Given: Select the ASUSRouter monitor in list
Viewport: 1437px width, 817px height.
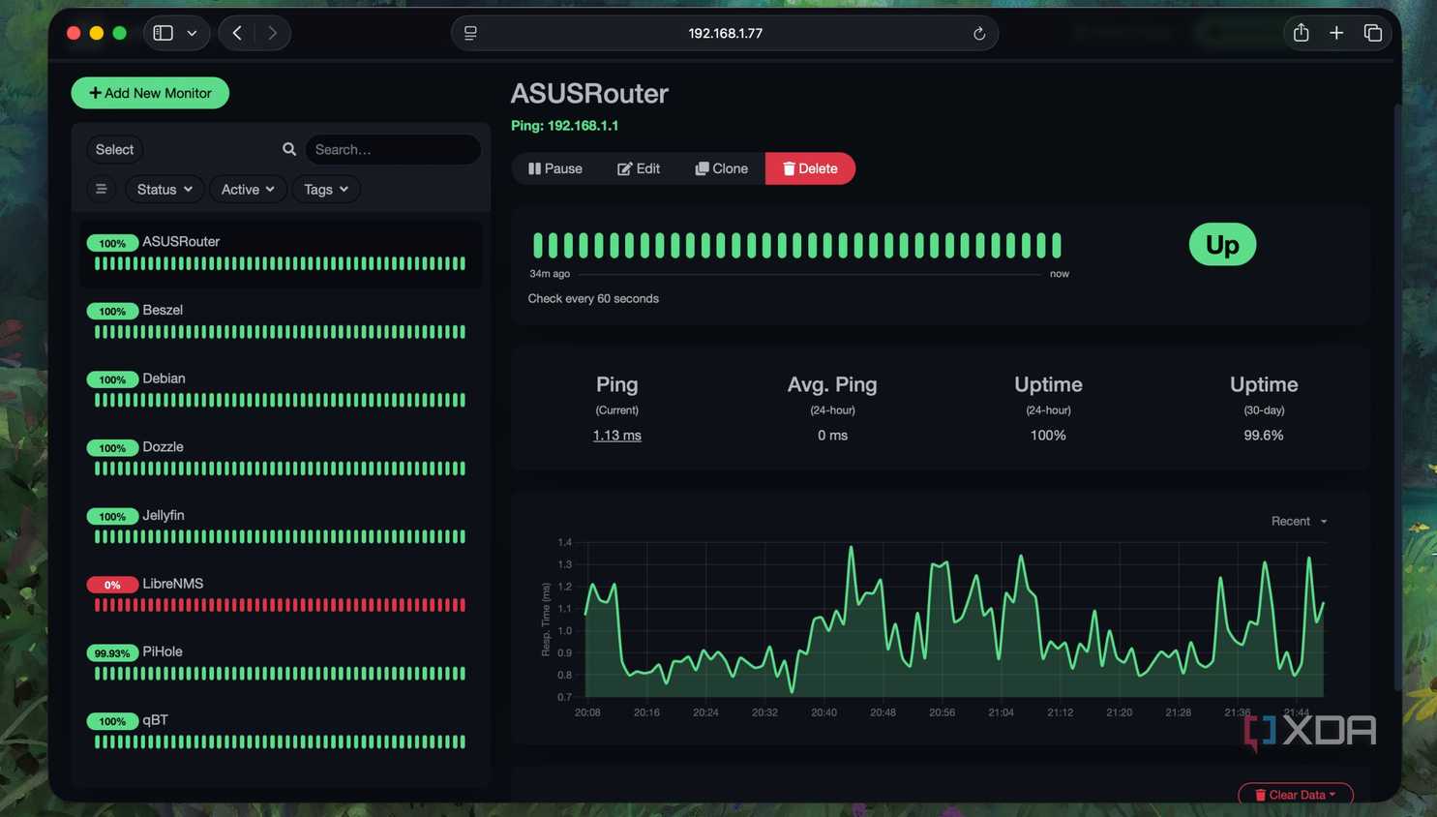Looking at the screenshot, I should [x=281, y=254].
